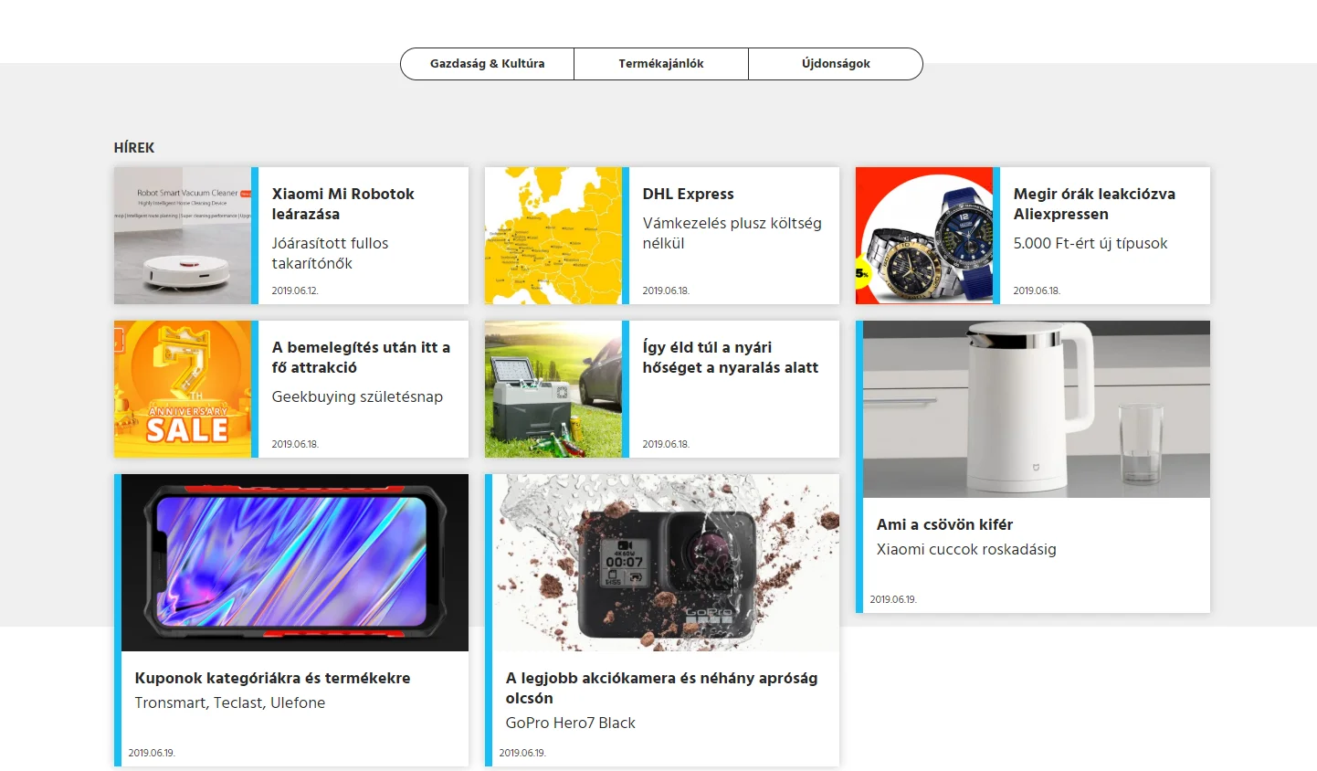Open the Termékajánlók tab

[661, 64]
